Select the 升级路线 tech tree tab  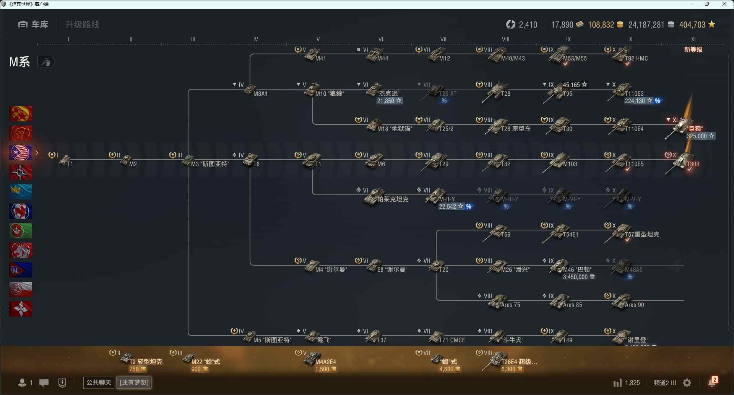(82, 24)
